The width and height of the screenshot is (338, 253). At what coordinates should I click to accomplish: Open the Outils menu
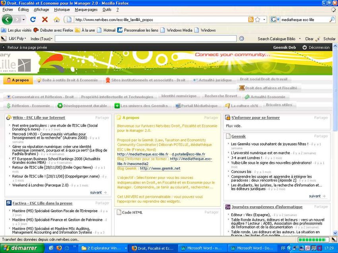(x=107, y=10)
